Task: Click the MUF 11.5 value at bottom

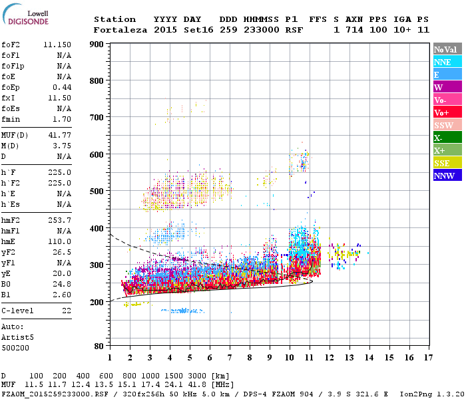Action: [x=33, y=385]
